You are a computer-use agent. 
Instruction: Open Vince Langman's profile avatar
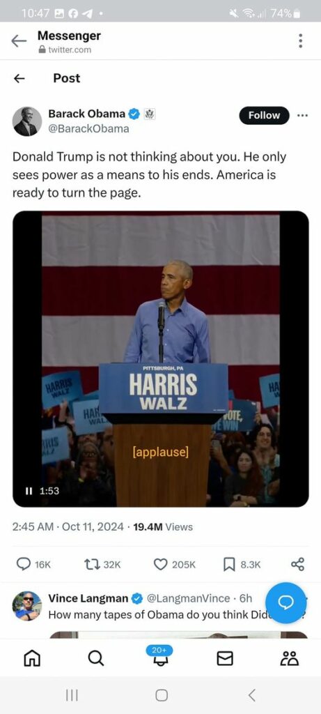(x=27, y=606)
